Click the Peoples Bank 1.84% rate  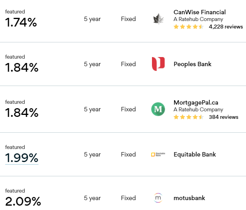22,67
